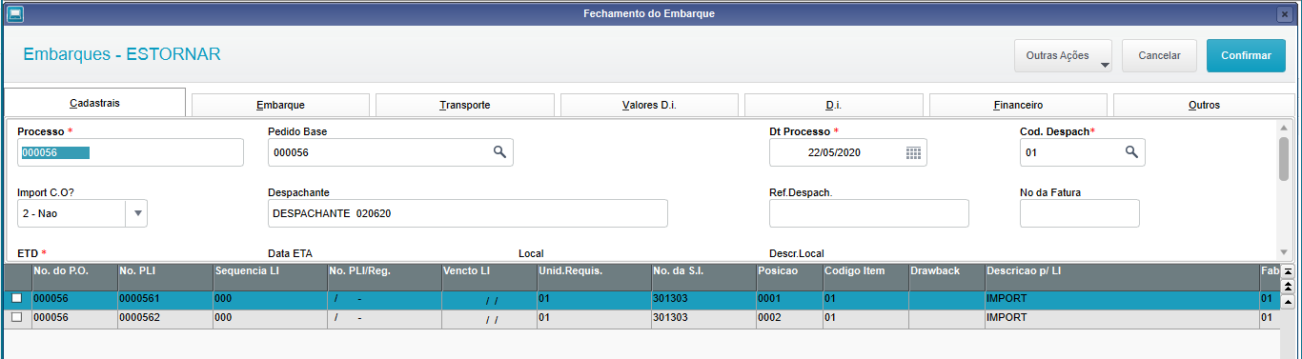Screen dimensions: 1302x359
Task: Click the Pedido Base search magnifier icon
Action: click(x=499, y=152)
